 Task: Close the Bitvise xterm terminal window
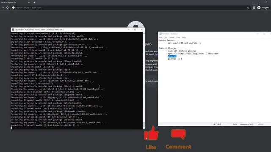[142, 30]
